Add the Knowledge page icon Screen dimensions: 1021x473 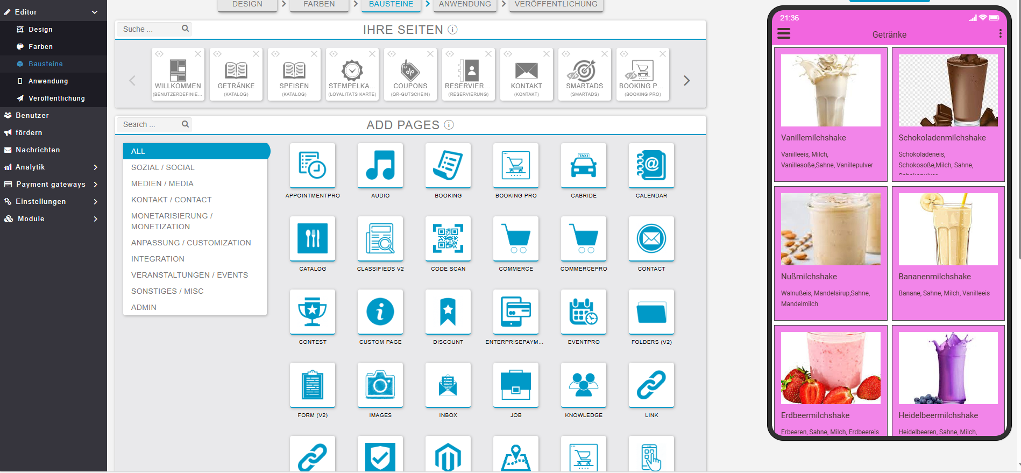click(584, 385)
